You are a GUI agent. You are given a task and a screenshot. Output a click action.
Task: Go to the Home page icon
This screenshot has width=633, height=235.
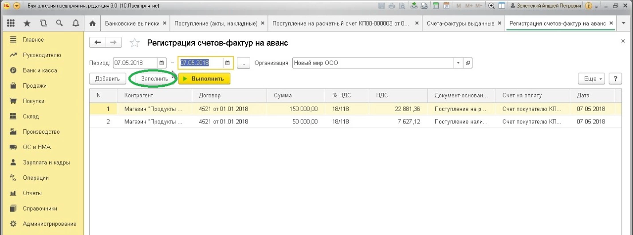click(x=92, y=23)
